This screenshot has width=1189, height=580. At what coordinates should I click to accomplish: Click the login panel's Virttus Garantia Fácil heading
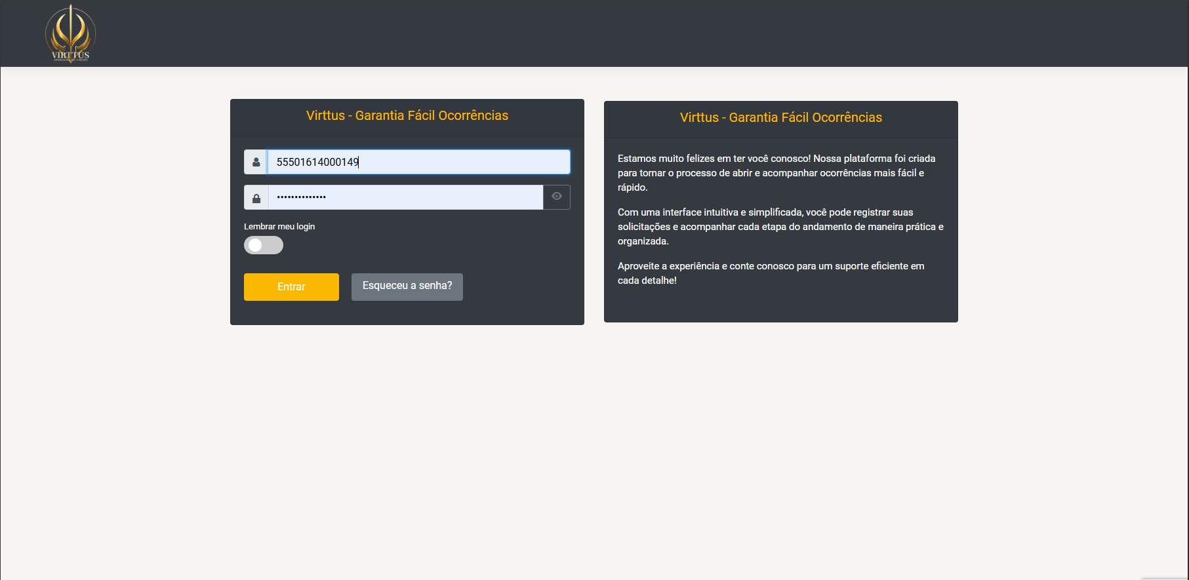click(x=407, y=116)
